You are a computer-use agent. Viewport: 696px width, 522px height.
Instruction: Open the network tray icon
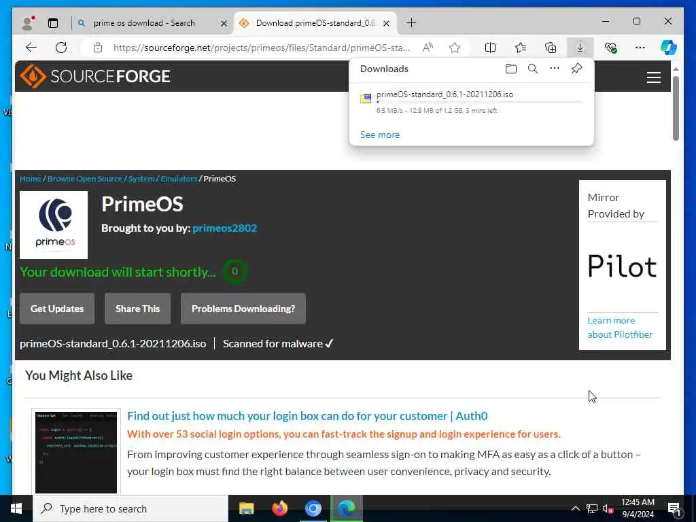[x=592, y=508]
